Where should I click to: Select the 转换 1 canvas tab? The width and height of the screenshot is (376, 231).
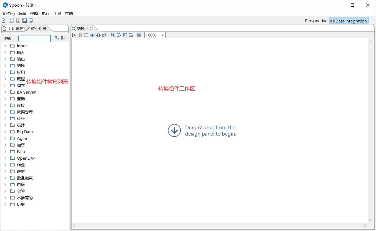pos(80,29)
